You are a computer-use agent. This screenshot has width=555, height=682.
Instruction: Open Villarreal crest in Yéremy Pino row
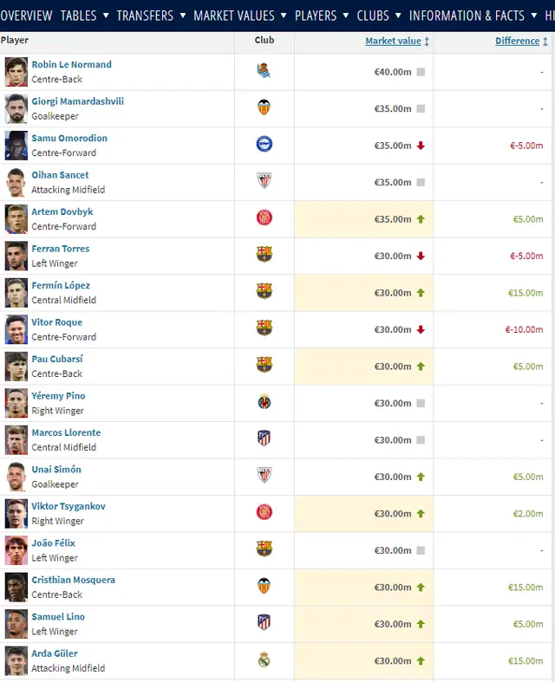click(x=264, y=402)
